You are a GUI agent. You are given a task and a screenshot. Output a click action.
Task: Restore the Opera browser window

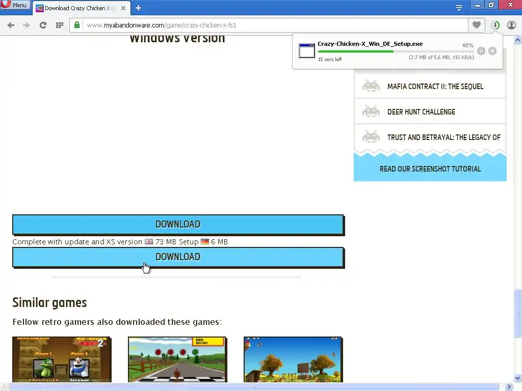491,5
